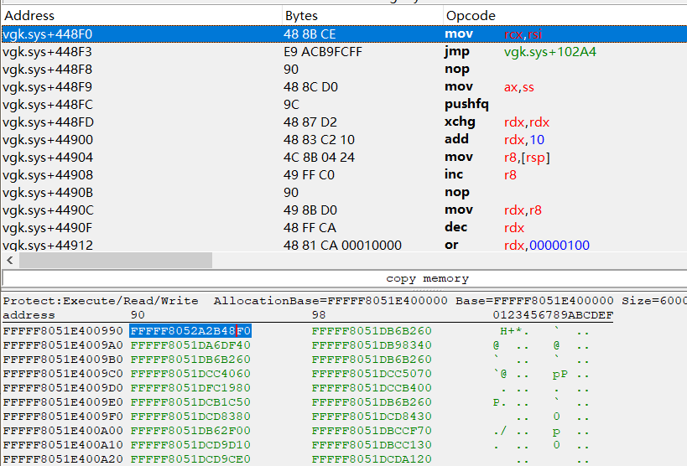Click value FFFFF8051DCB1C50
687x466 pixels.
tap(190, 402)
